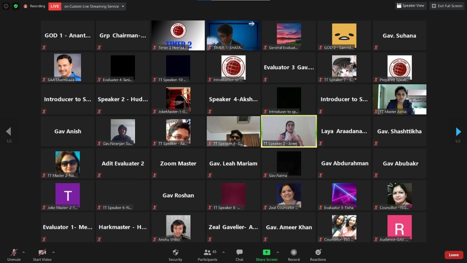This screenshot has height=263, width=467.
Task: Select the Gav Roshan tile
Action: coord(178,195)
